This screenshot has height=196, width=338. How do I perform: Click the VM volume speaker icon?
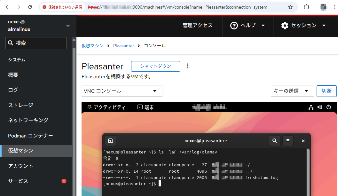point(320,107)
